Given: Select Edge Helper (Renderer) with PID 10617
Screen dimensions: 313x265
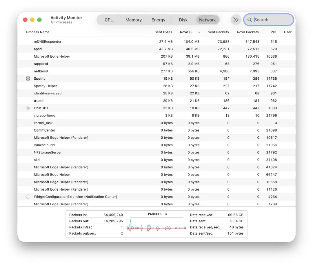Looking at the screenshot, I should click(x=156, y=138).
